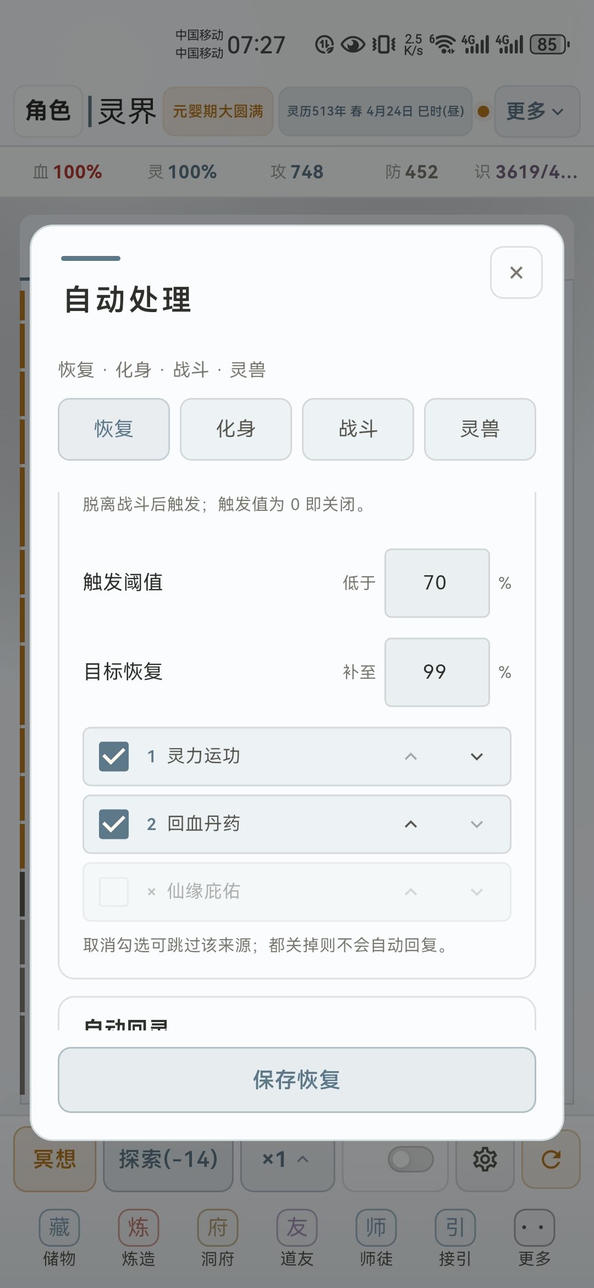Click the 保存恢复 button

pos(297,1080)
